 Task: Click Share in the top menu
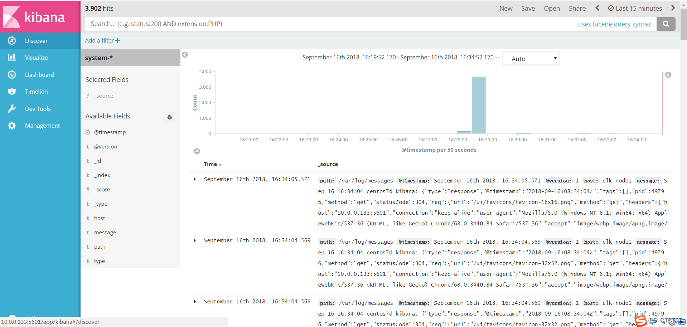click(577, 8)
